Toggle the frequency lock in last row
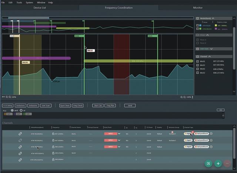The height and width of the screenshot is (173, 237). pos(53,159)
